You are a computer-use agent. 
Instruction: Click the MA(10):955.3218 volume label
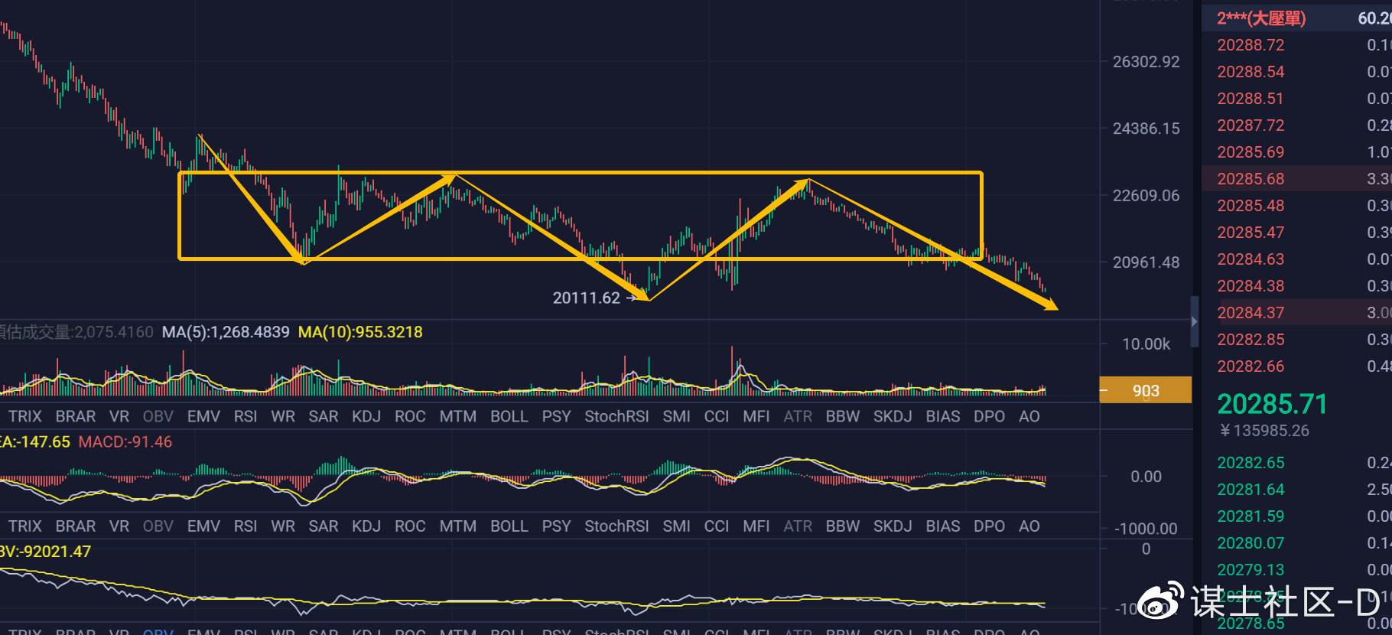click(360, 332)
